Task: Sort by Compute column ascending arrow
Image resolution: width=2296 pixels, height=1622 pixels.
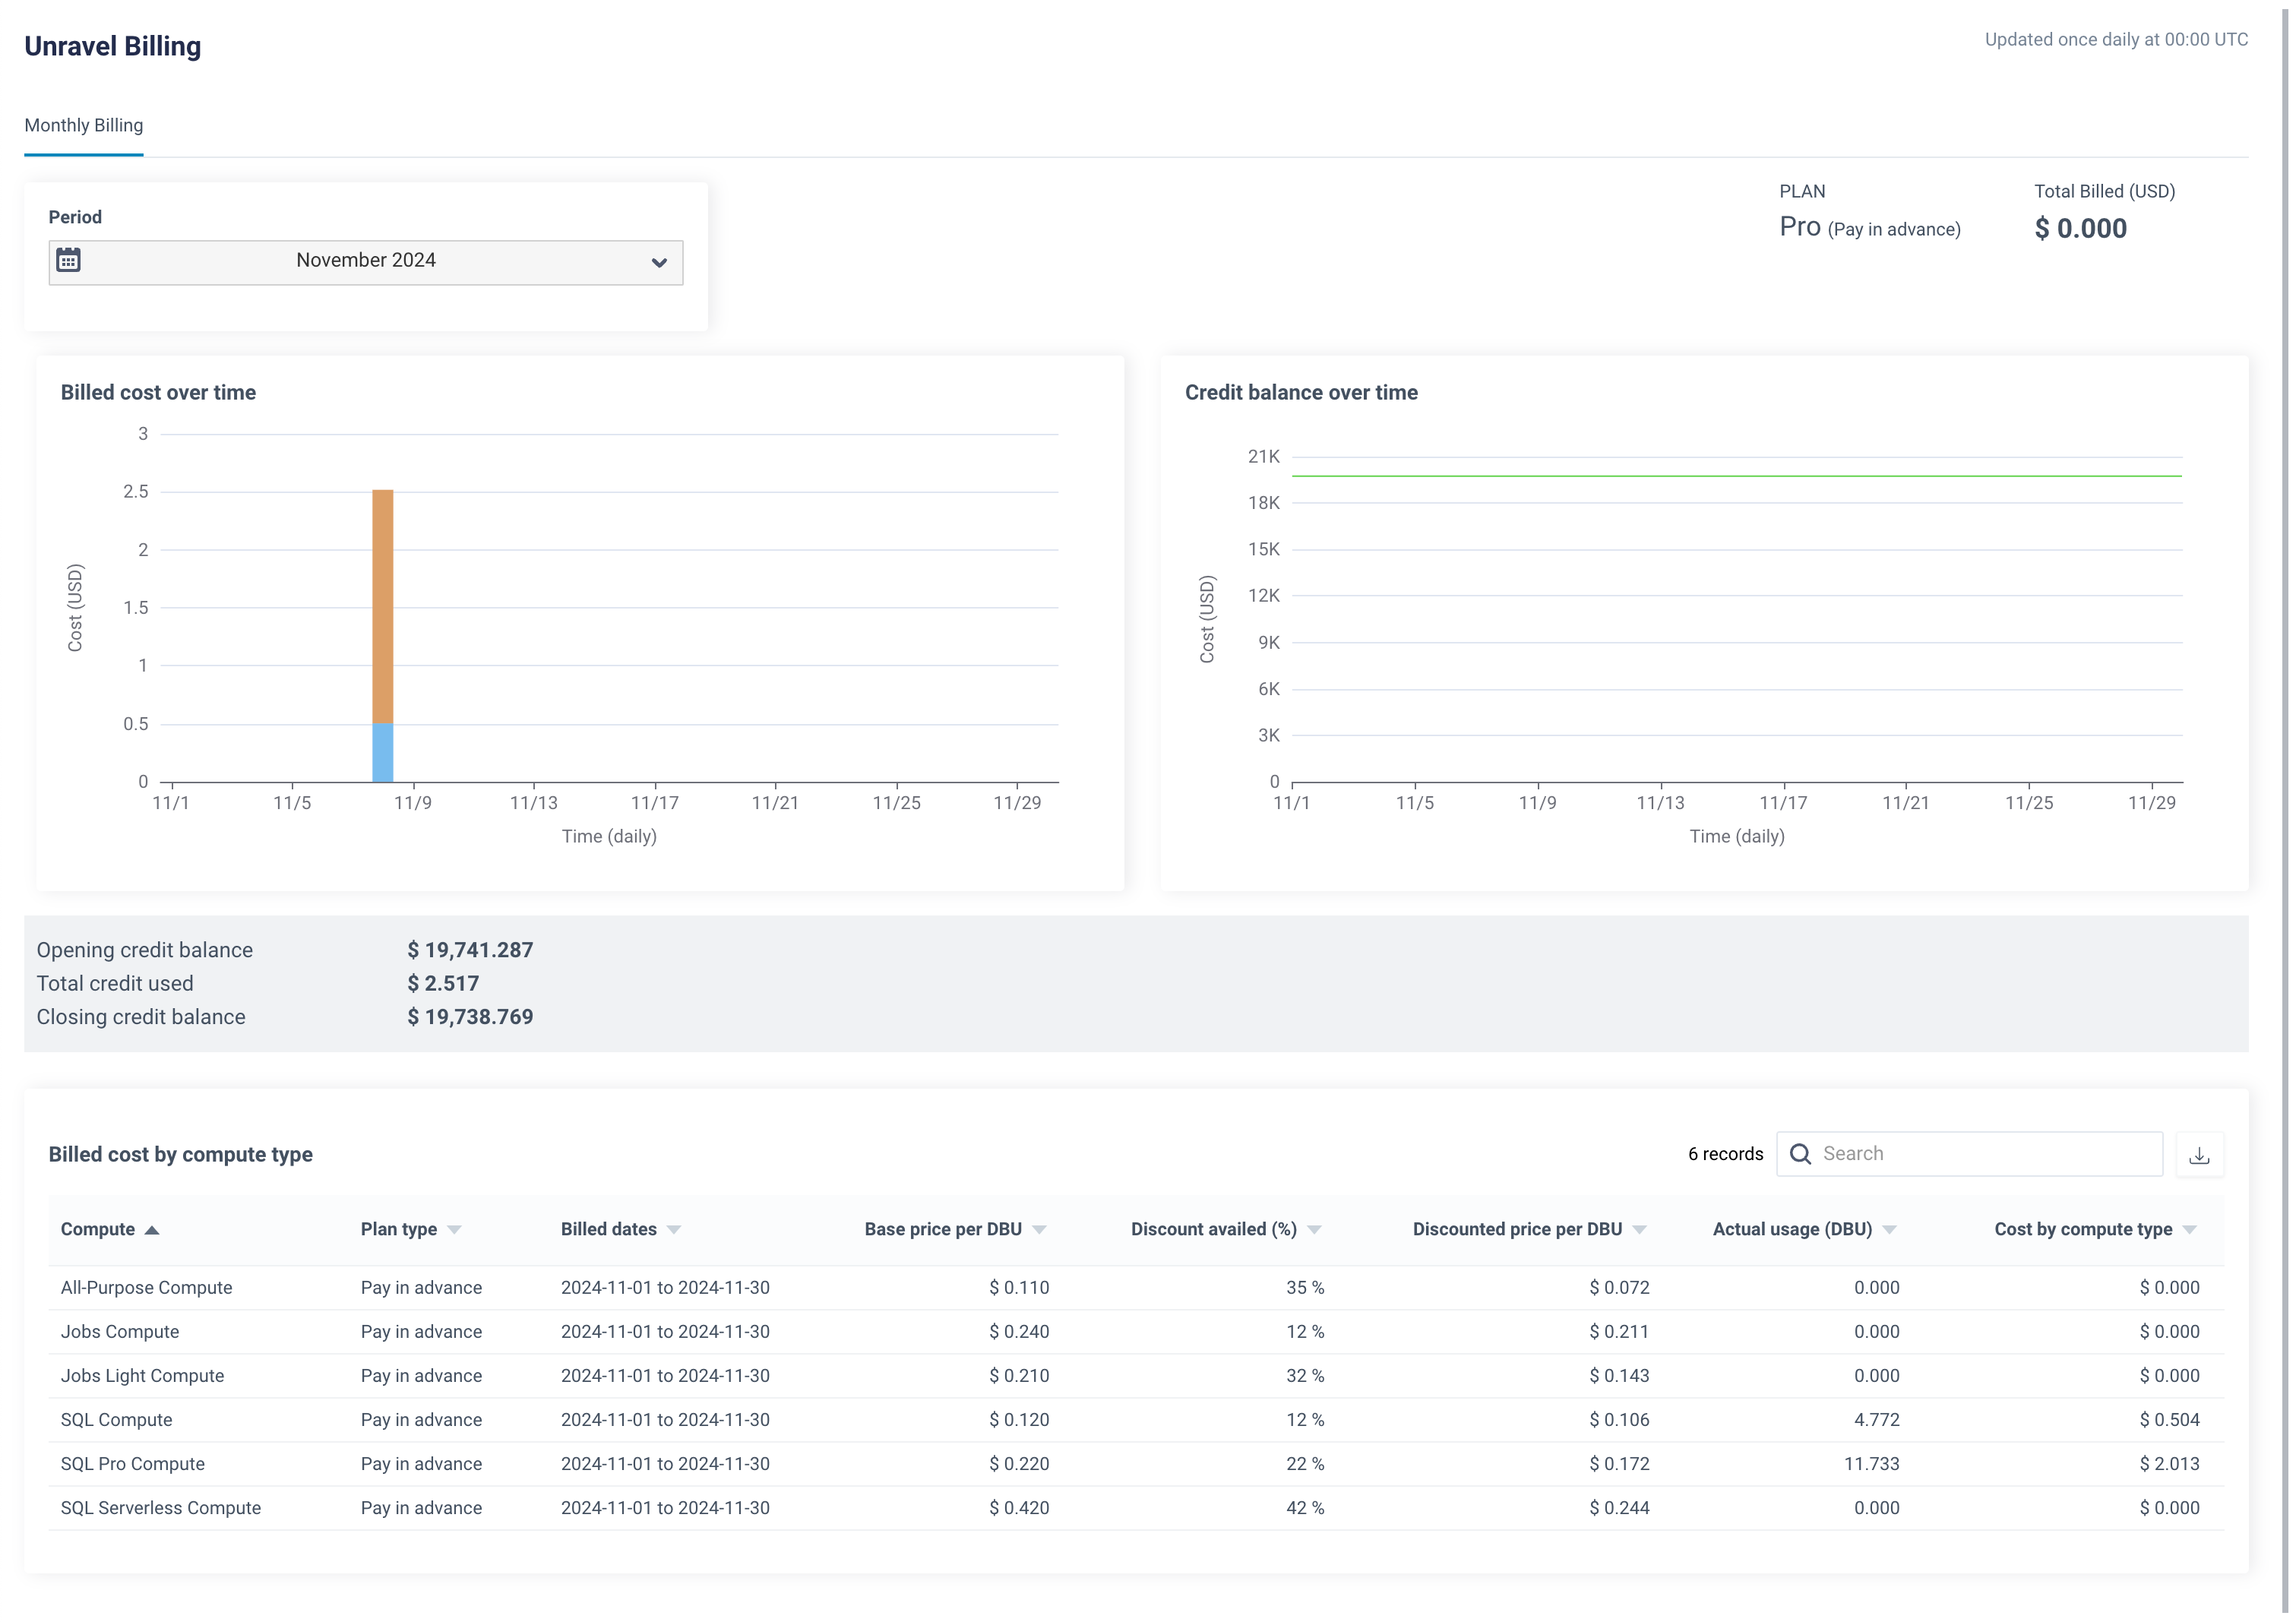Action: [x=152, y=1230]
